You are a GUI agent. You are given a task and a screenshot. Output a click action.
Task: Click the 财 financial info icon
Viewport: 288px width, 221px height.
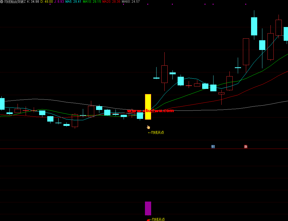click(x=213, y=147)
